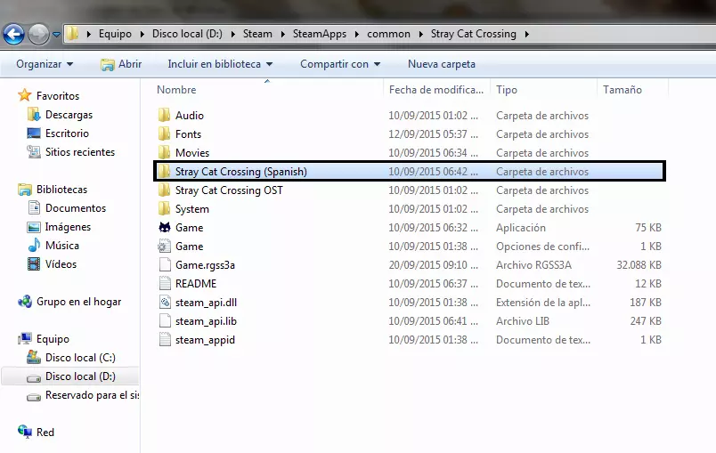This screenshot has height=453, width=716.
Task: Click the README document icon
Action: 165,283
